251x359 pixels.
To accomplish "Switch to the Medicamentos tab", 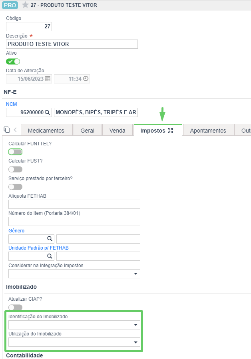I will tap(47, 131).
